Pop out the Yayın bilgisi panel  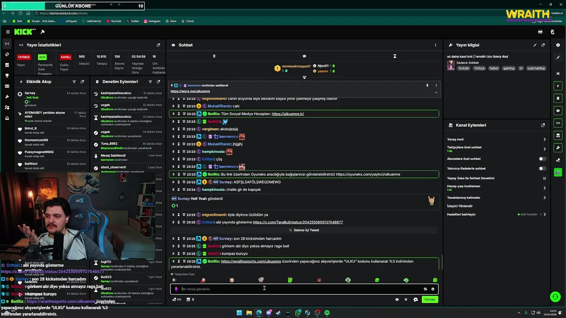(x=543, y=45)
